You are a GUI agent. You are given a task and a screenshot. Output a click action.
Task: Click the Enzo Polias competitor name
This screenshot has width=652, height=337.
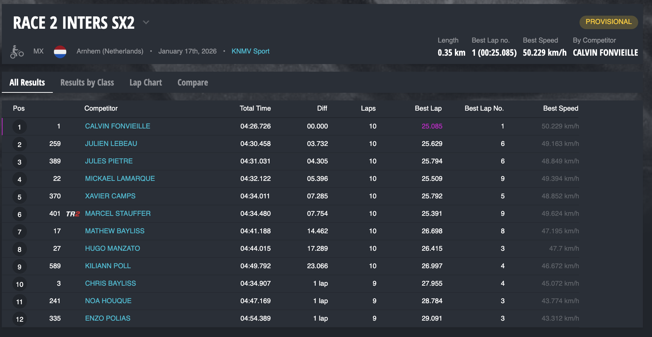tap(107, 318)
